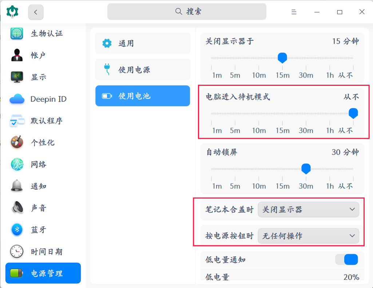Click 从不 tick under 自动锁屏

point(346,186)
